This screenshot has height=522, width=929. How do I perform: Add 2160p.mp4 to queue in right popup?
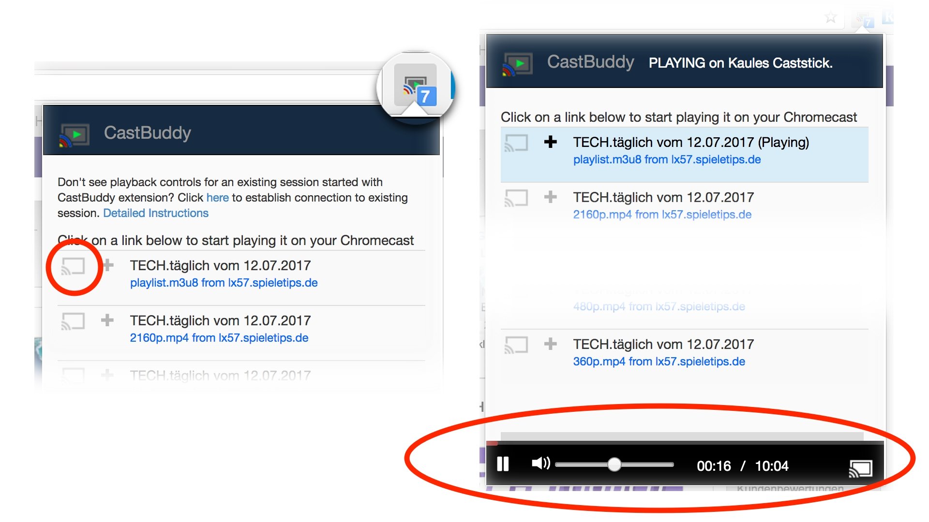coord(551,197)
